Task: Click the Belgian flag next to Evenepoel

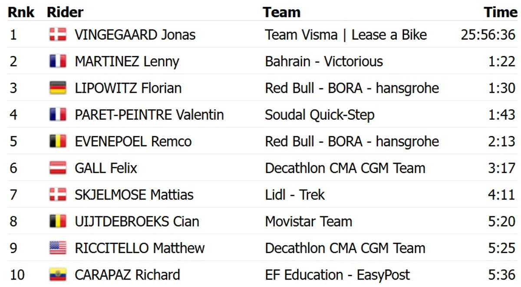Action: tap(58, 141)
